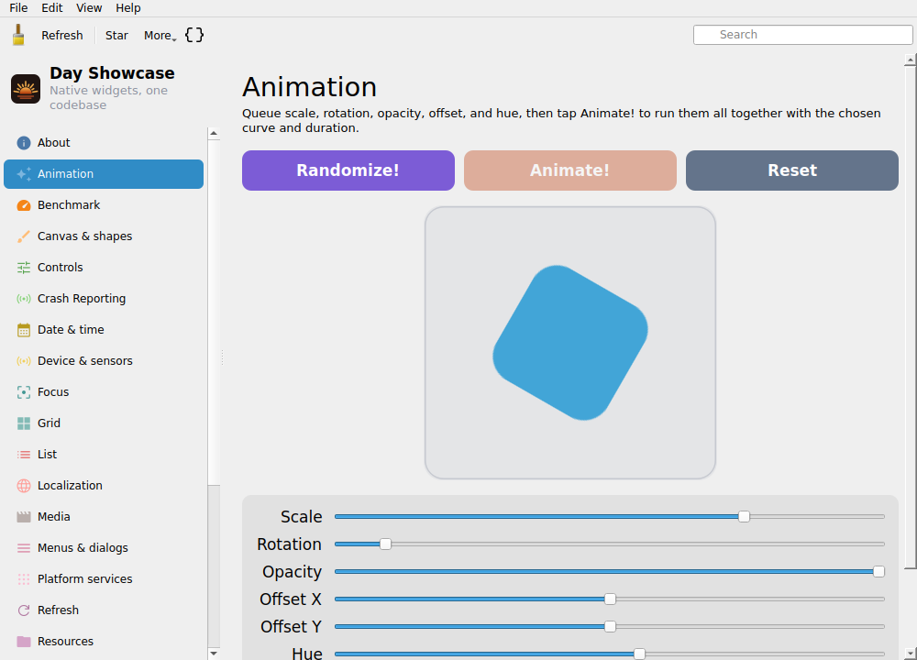Click the Day Showcase sunrise app logo
Screen dimensions: 917x660
click(26, 89)
